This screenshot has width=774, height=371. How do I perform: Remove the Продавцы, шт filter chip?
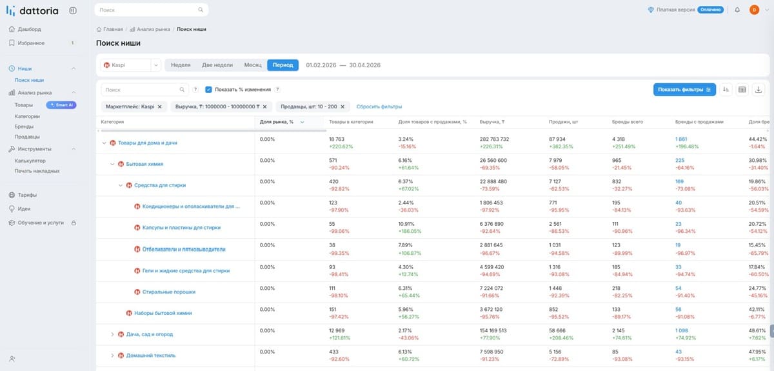[x=343, y=106]
